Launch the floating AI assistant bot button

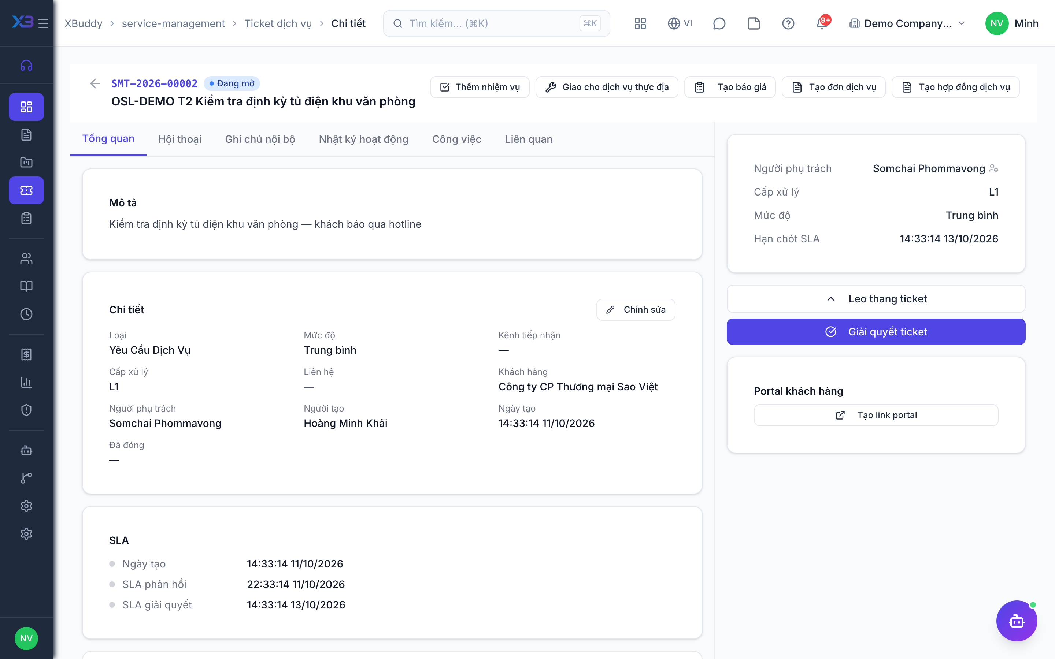[x=1016, y=621]
